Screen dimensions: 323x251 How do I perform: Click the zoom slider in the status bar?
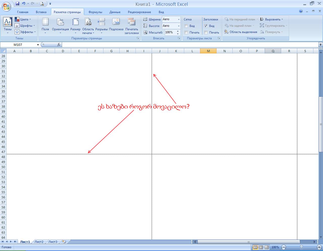(x=301, y=247)
